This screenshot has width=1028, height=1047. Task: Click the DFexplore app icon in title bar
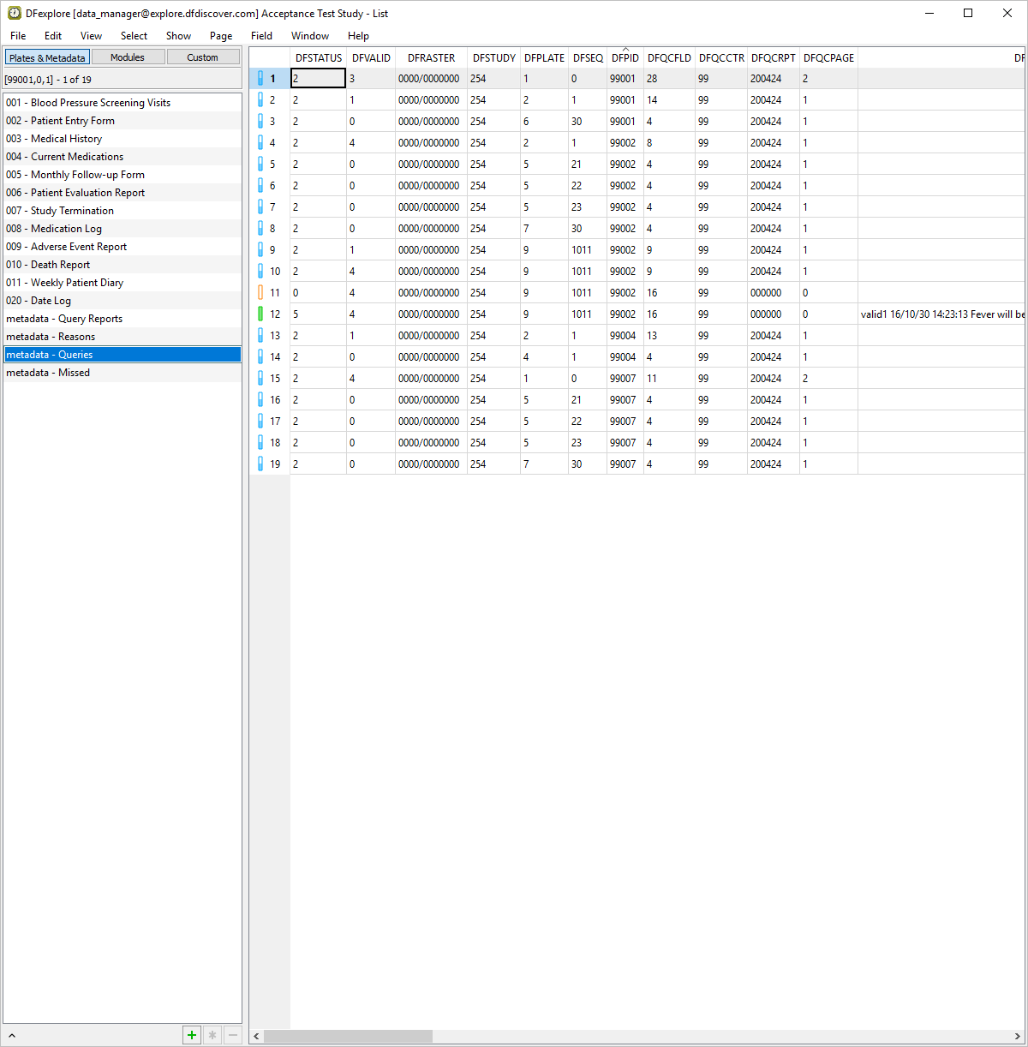click(x=15, y=14)
